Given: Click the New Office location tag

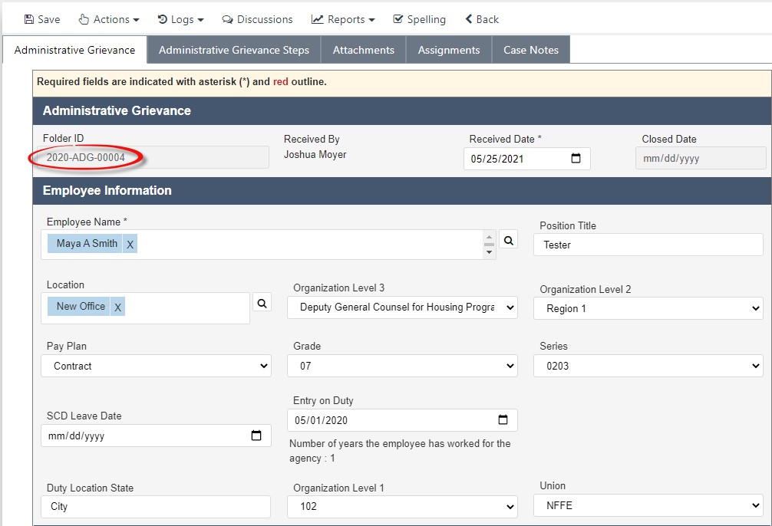Looking at the screenshot, I should (81, 306).
